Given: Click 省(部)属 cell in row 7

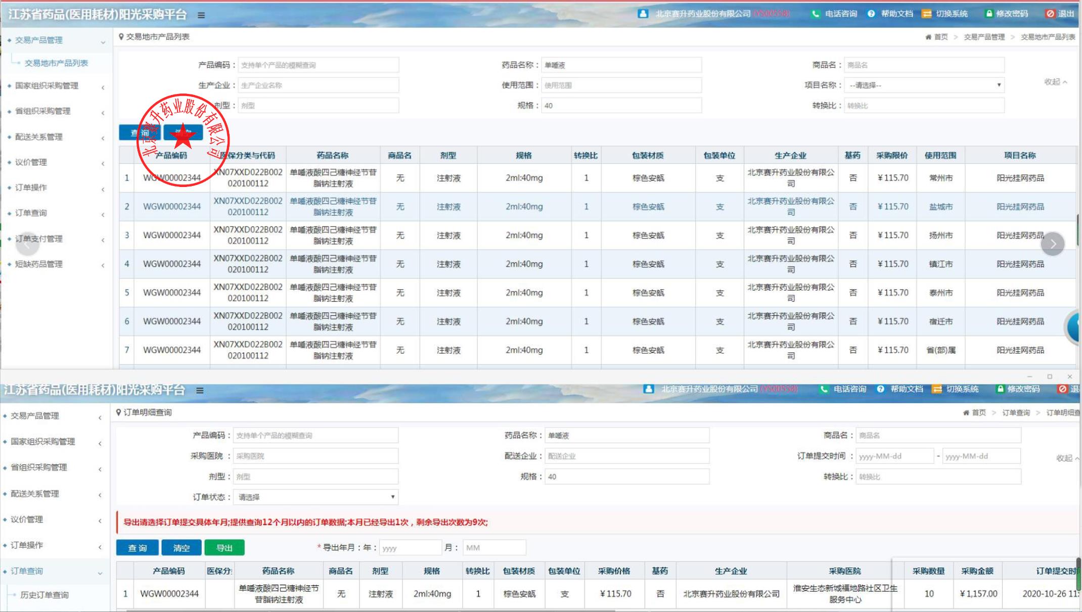Looking at the screenshot, I should tap(940, 350).
